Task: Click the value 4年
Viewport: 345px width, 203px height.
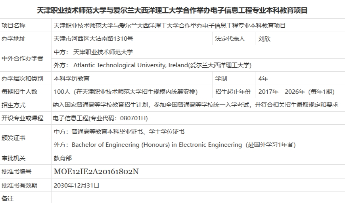Action: pyautogui.click(x=263, y=79)
